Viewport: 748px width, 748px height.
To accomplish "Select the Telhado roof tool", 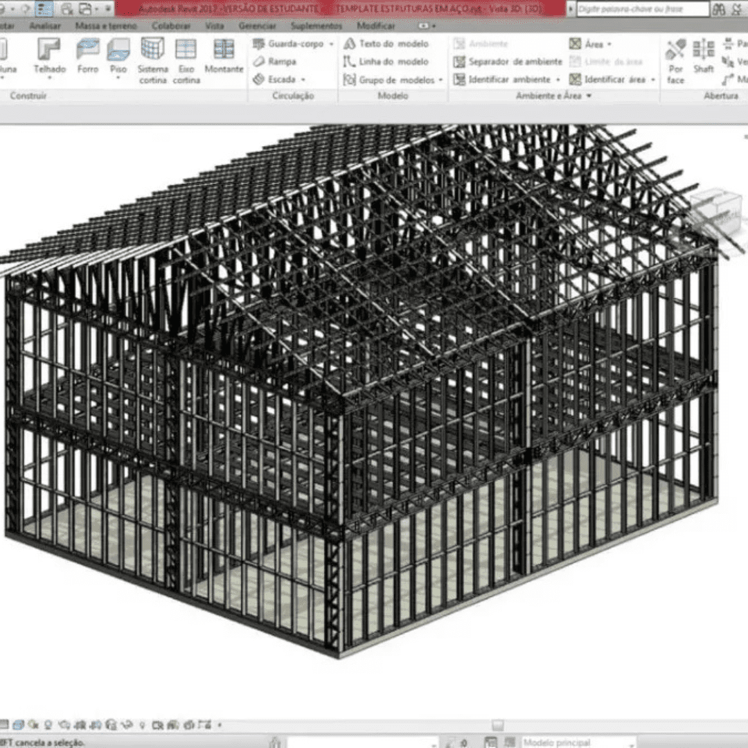I will coord(49,56).
